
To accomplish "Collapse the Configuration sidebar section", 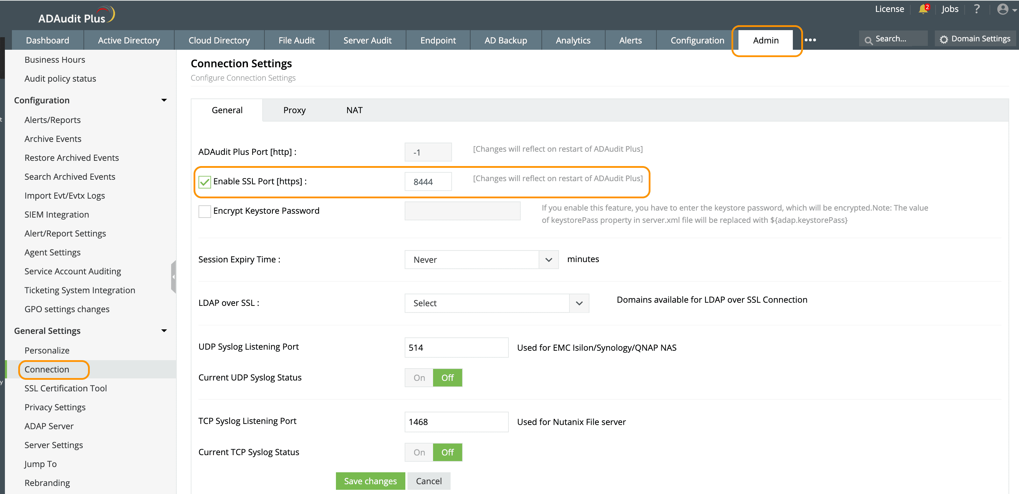I will click(x=164, y=101).
